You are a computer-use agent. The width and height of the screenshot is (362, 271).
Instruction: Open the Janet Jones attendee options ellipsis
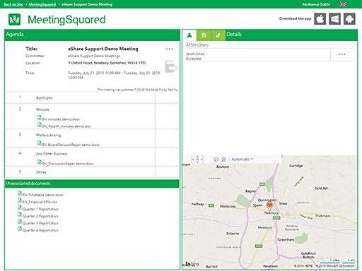[x=341, y=54]
